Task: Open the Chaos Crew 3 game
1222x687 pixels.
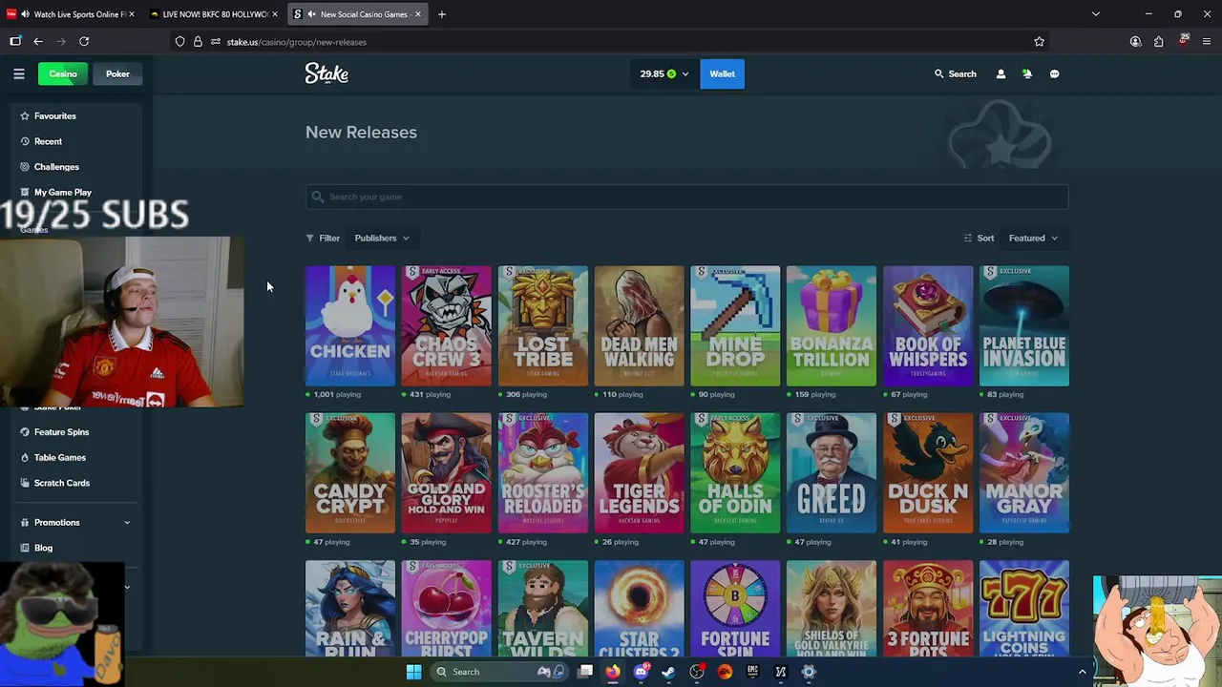Action: coord(447,325)
